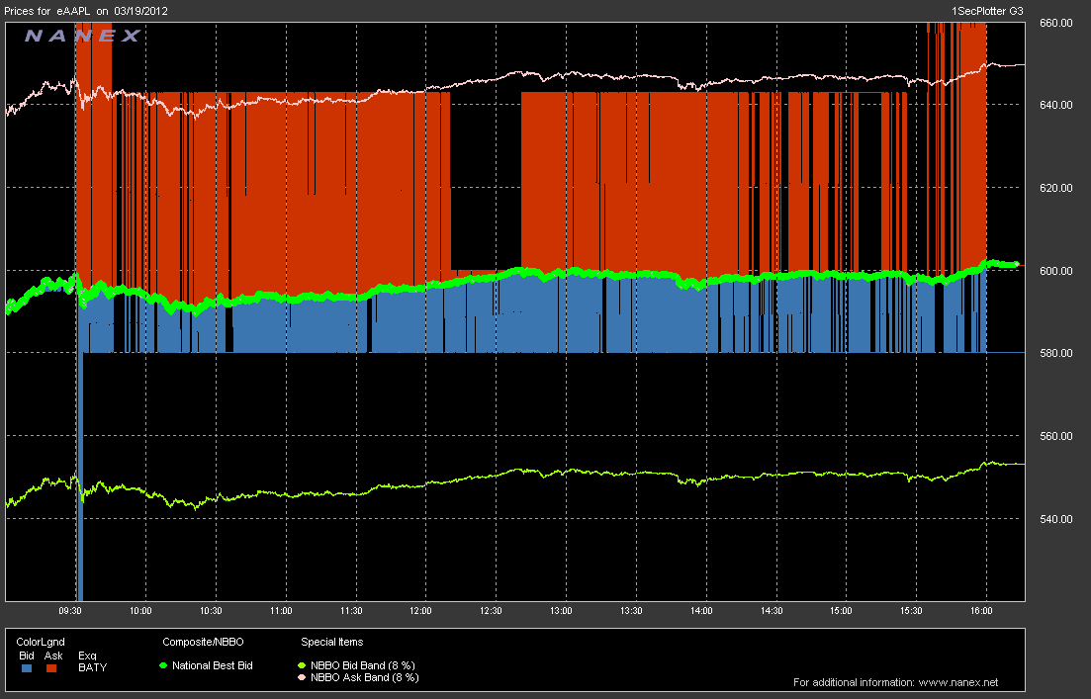Click the 560.00 price axis label
The width and height of the screenshot is (1091, 699).
coord(1055,436)
